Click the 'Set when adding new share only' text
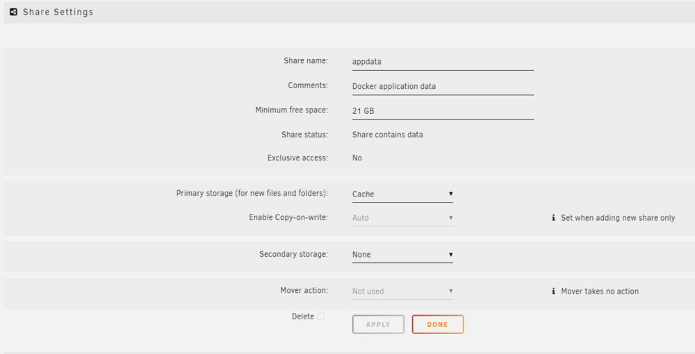Image resolution: width=695 pixels, height=354 pixels. (x=618, y=218)
